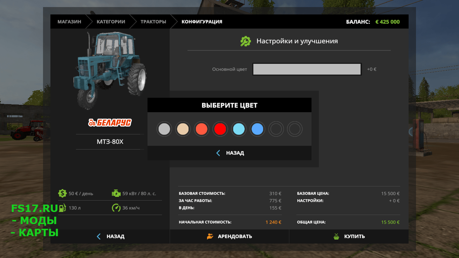The height and width of the screenshot is (258, 459).
Task: Select the pure red color swatch
Action: click(220, 129)
